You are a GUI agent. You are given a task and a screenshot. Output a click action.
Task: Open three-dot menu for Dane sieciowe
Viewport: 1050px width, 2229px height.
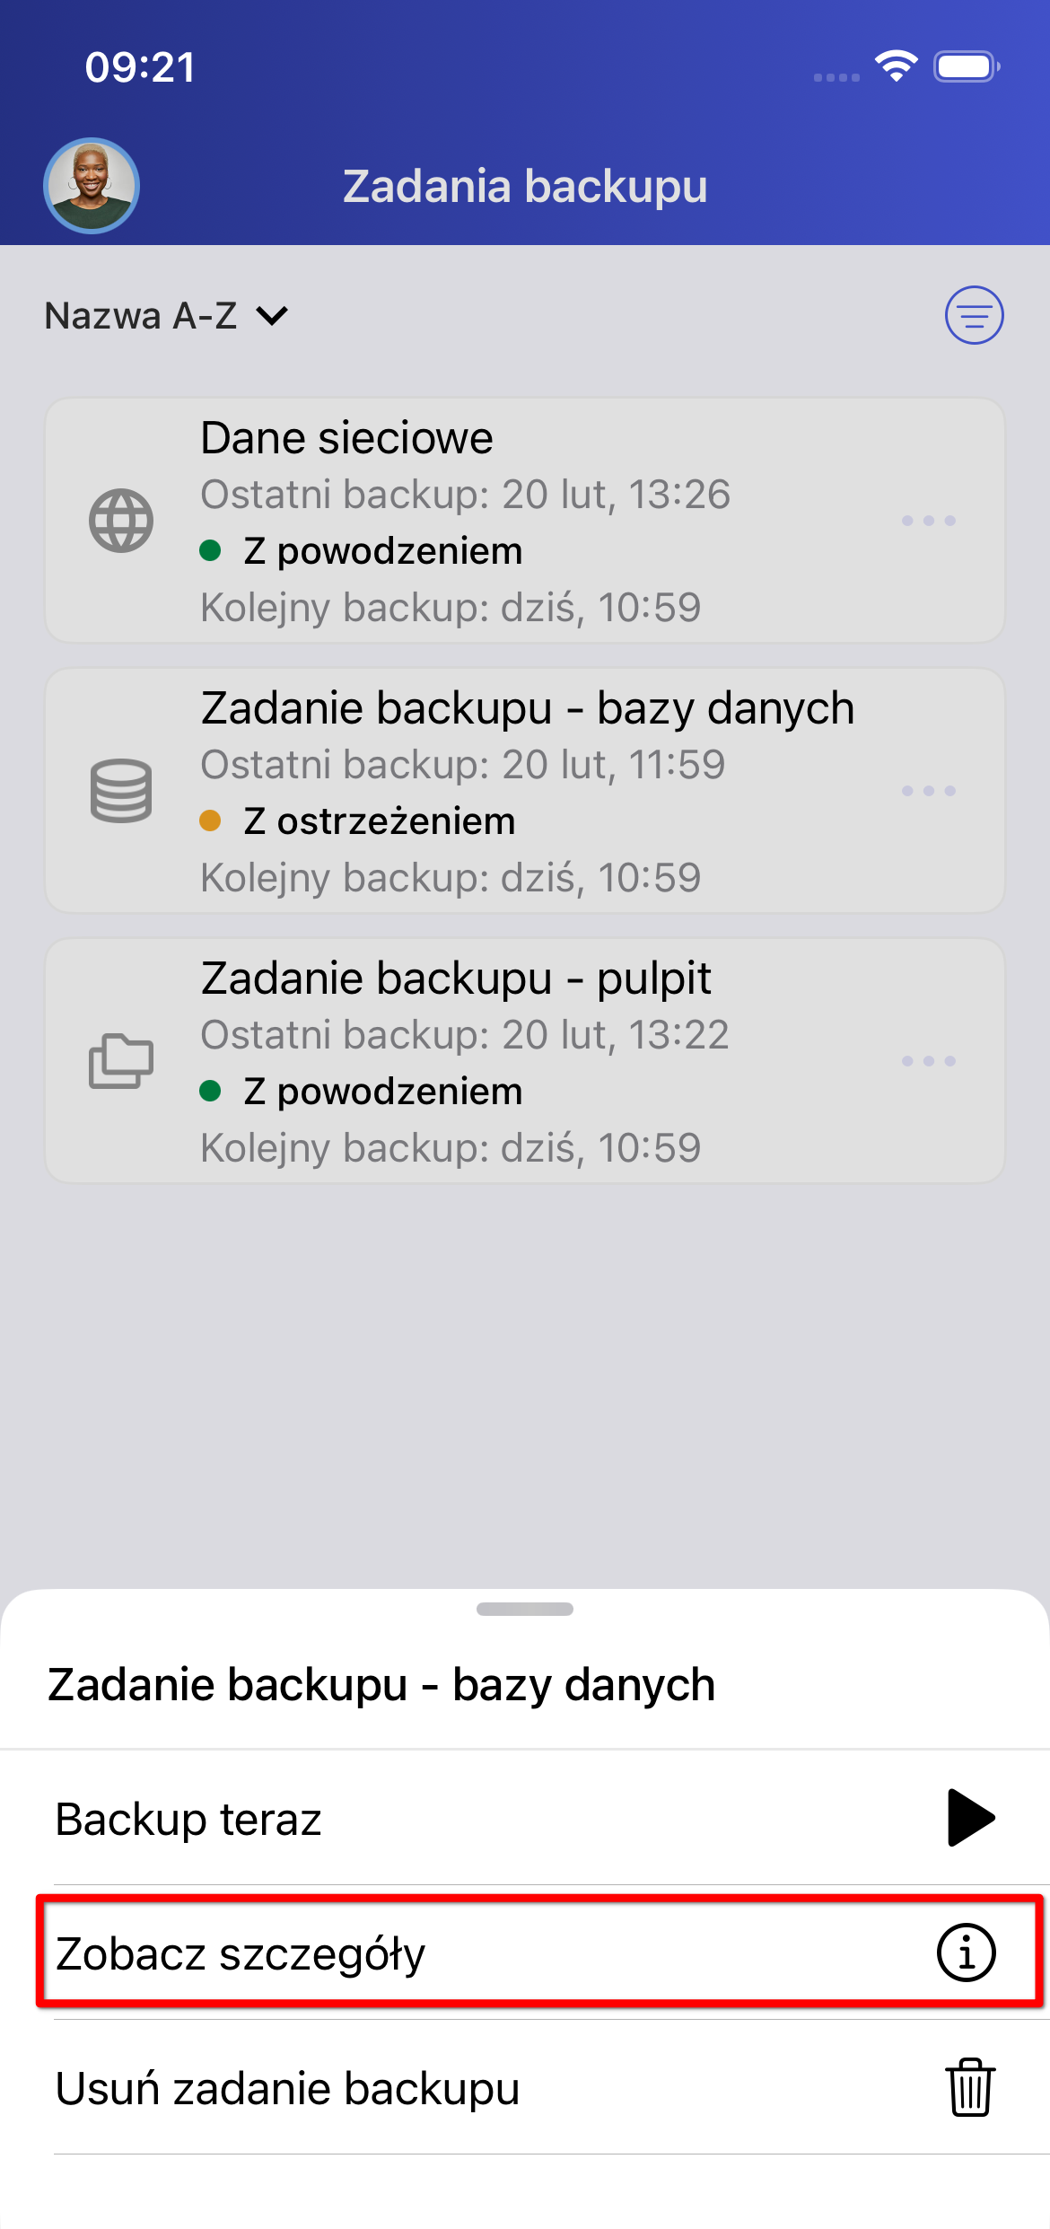pyautogui.click(x=929, y=521)
